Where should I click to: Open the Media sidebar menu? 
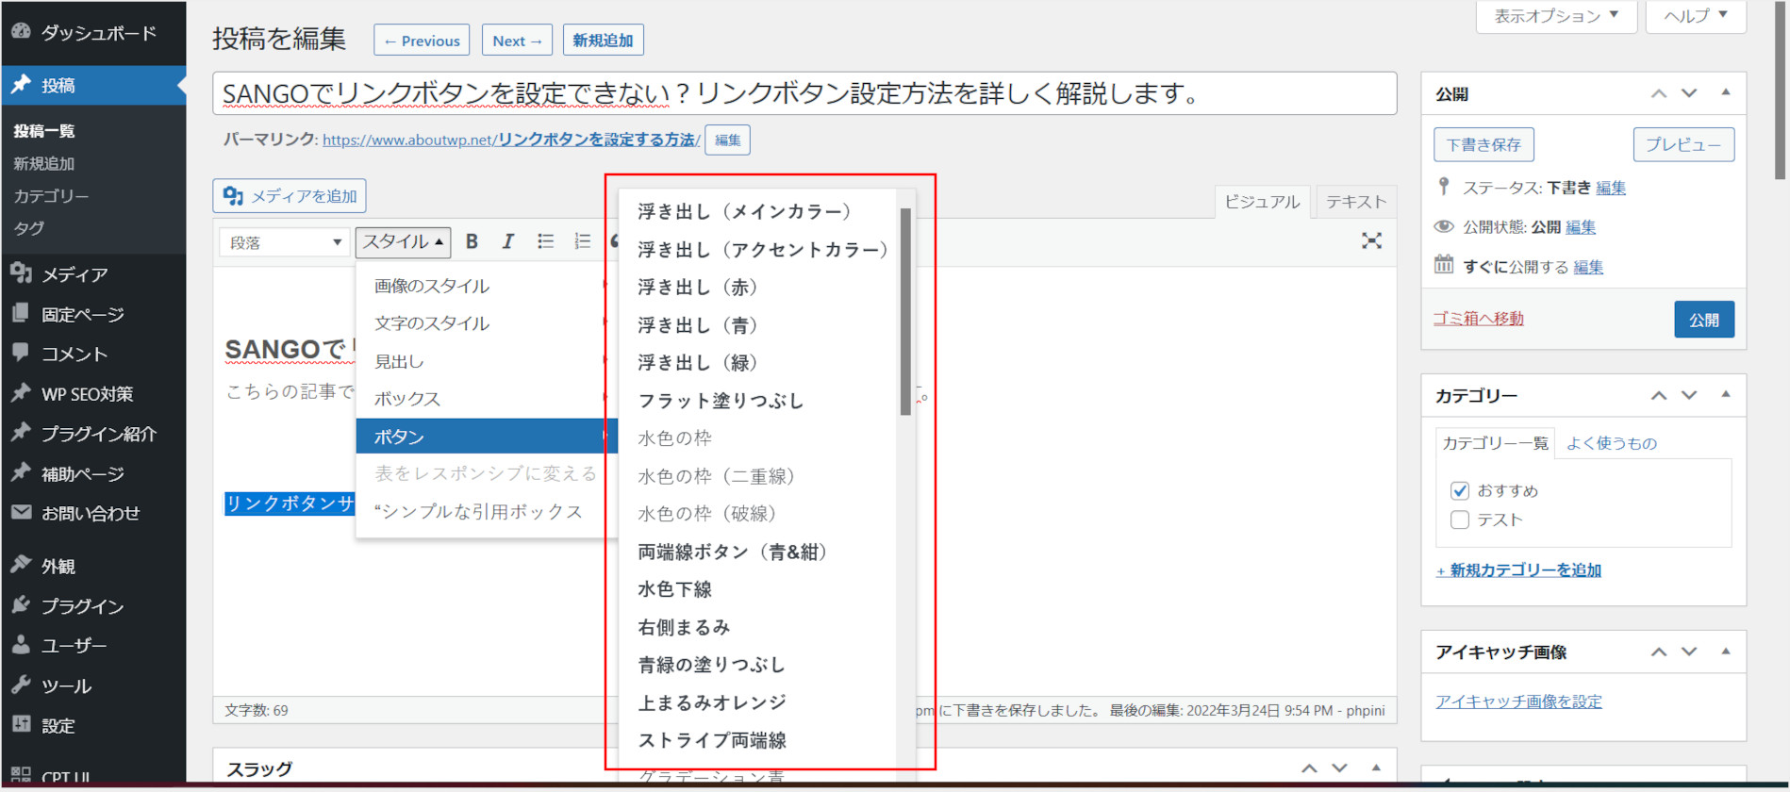(75, 274)
